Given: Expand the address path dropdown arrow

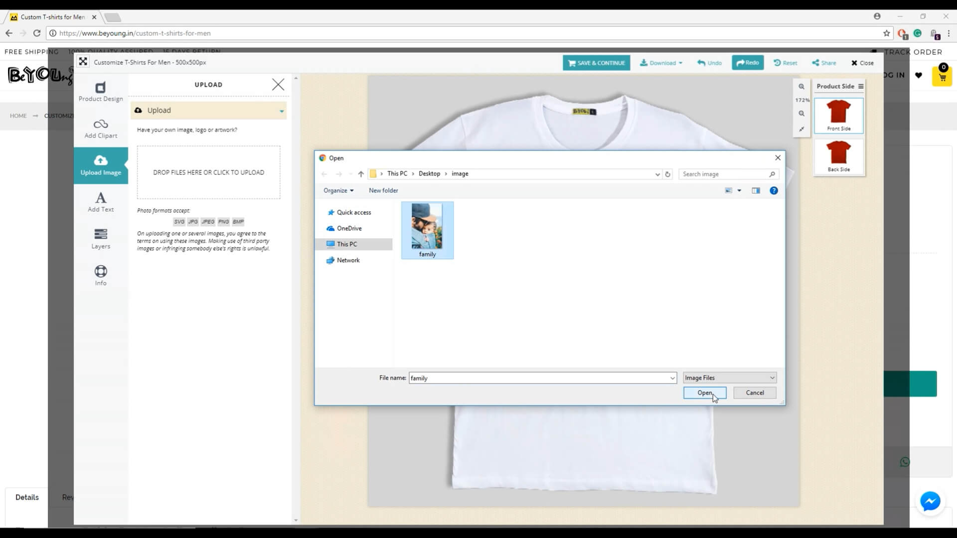Looking at the screenshot, I should tap(657, 174).
